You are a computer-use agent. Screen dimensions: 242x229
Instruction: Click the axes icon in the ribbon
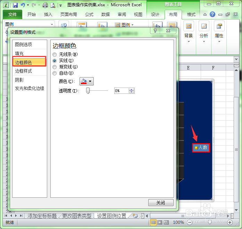(x=157, y=25)
